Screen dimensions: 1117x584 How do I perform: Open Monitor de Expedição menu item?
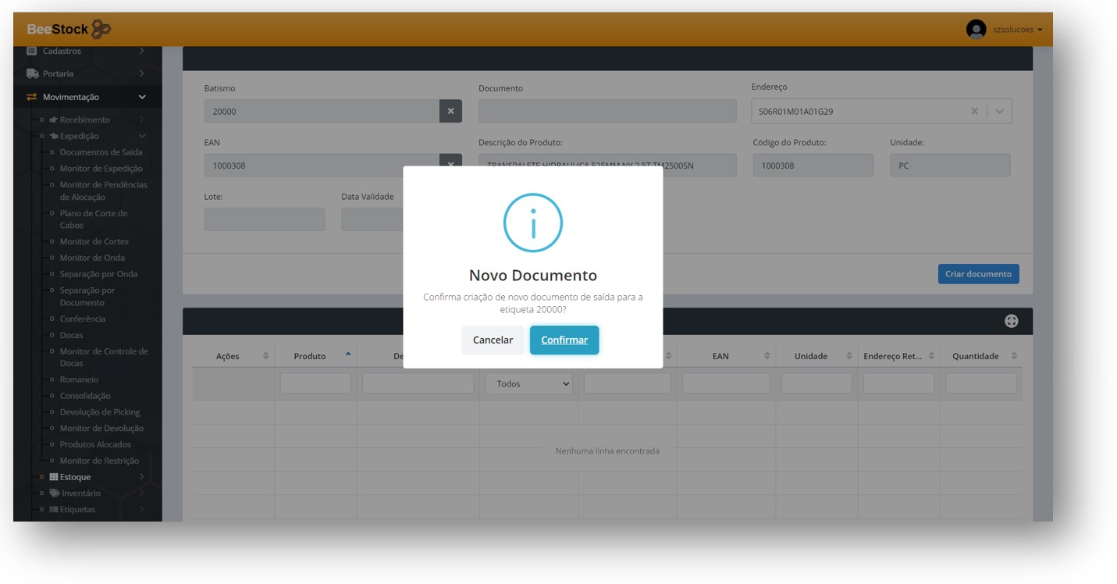(101, 169)
